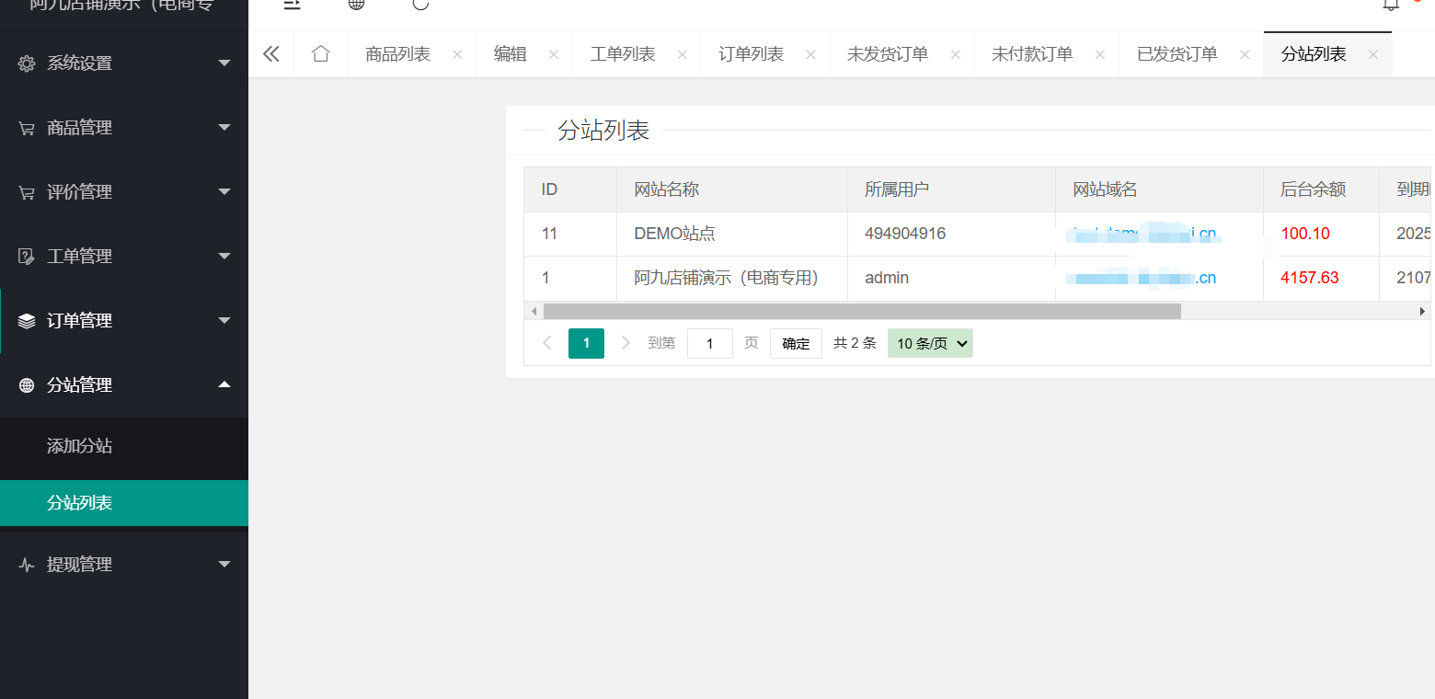Expand the 提现管理 sidebar menu

[124, 565]
